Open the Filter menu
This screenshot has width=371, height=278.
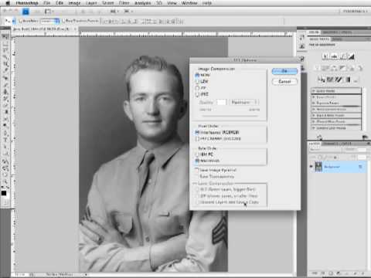(124, 3)
